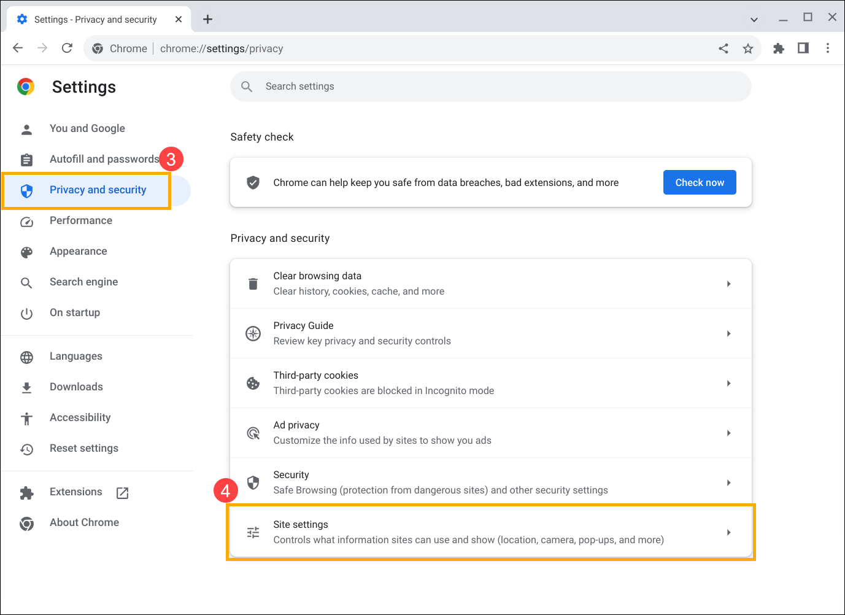Image resolution: width=845 pixels, height=615 pixels.
Task: Expand Clear browsing data arrow
Action: point(728,284)
